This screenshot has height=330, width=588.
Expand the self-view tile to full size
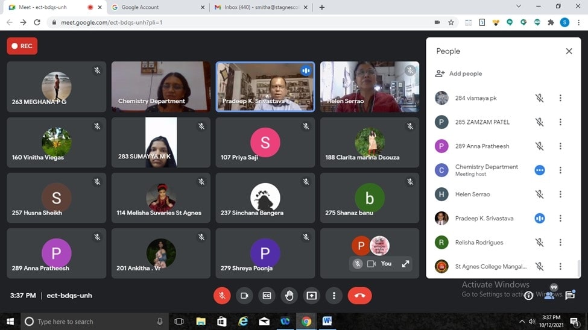point(405,264)
